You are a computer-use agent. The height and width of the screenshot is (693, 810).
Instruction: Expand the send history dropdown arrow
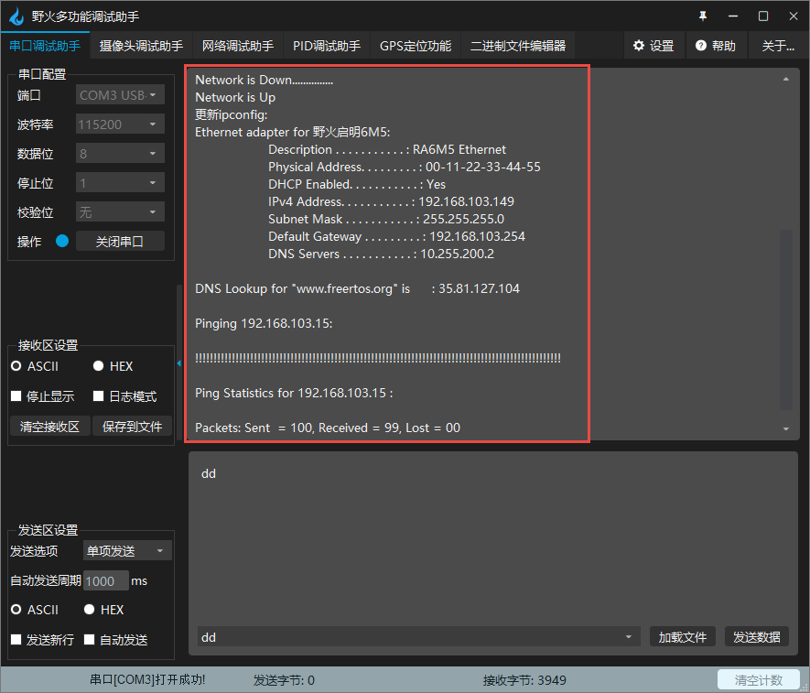(x=629, y=637)
